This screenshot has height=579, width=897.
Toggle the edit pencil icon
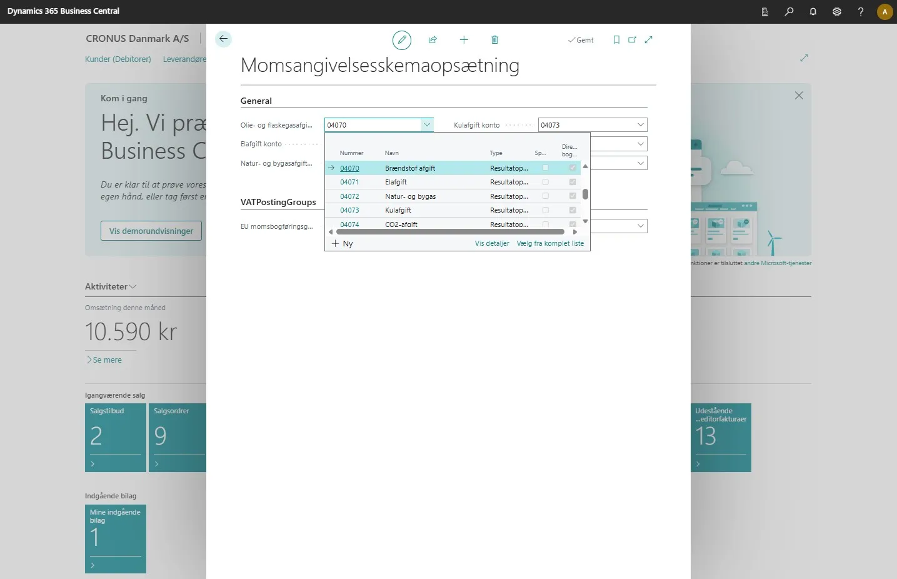point(402,40)
